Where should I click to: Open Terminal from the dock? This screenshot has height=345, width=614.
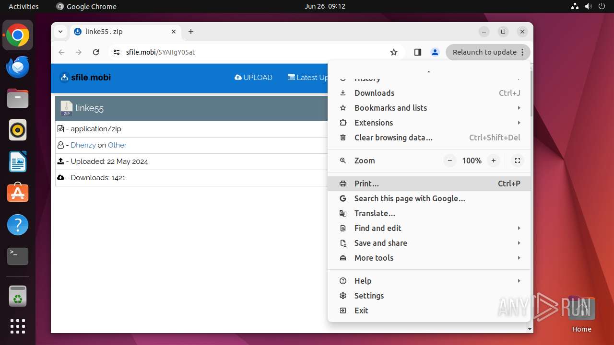point(18,256)
